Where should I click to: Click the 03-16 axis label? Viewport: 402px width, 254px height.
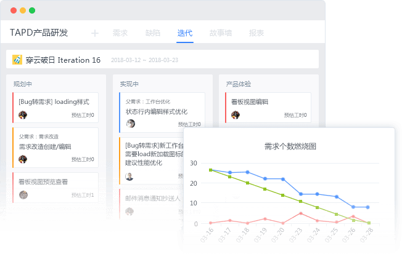(x=207, y=235)
